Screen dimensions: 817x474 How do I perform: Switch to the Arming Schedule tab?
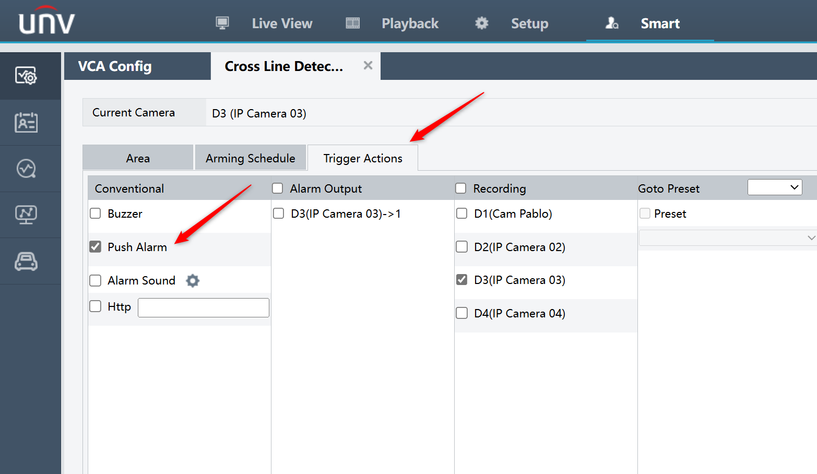pos(251,158)
